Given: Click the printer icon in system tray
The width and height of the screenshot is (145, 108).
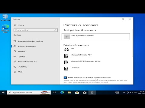Looking at the screenshot, I should coord(128,93).
